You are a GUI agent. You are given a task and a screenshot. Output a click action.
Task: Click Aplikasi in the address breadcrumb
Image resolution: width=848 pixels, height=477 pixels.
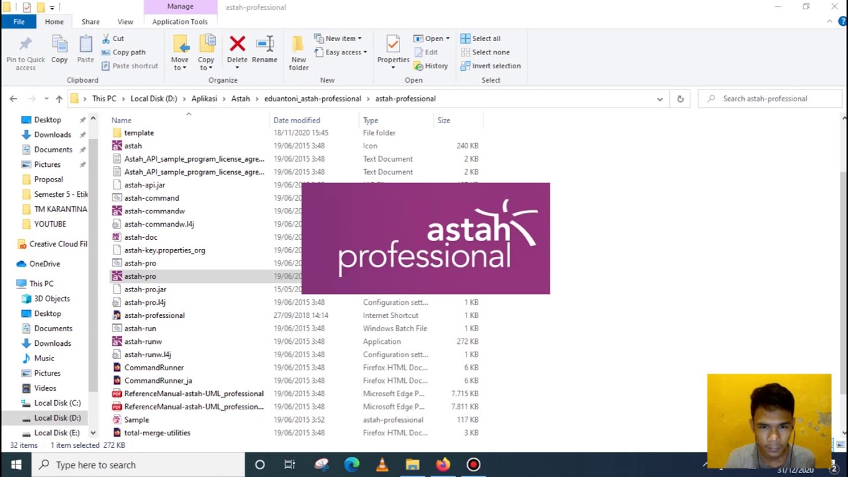(x=204, y=99)
